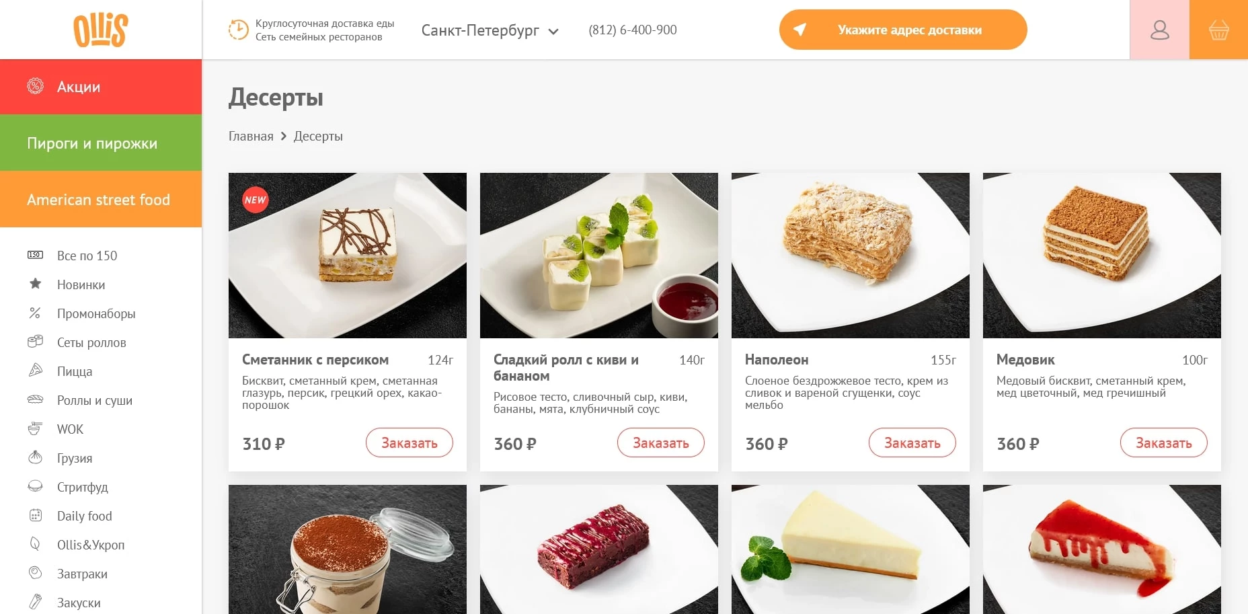The height and width of the screenshot is (614, 1248).
Task: Click the Daily food calendar icon
Action: (x=35, y=515)
